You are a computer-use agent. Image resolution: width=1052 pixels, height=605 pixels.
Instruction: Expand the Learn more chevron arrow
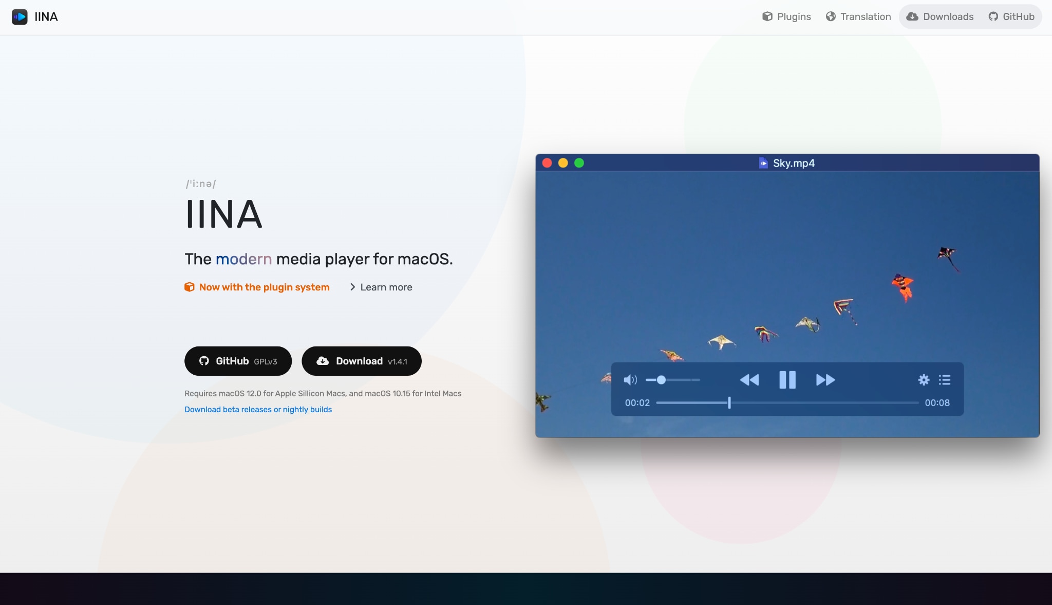(x=352, y=287)
